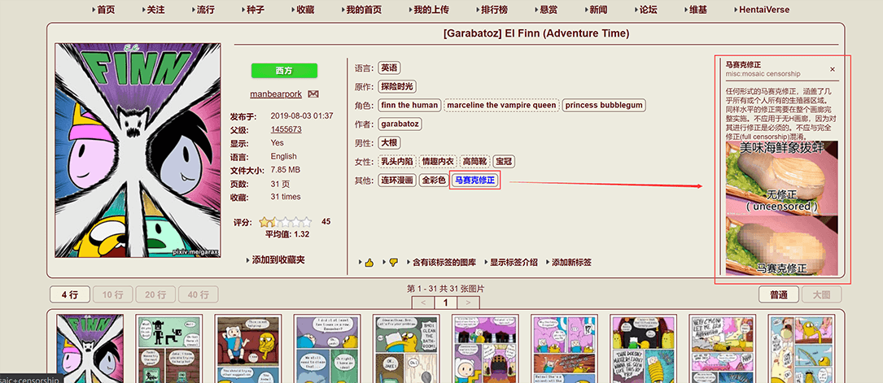Switch thumbnails to 20 行

point(155,294)
